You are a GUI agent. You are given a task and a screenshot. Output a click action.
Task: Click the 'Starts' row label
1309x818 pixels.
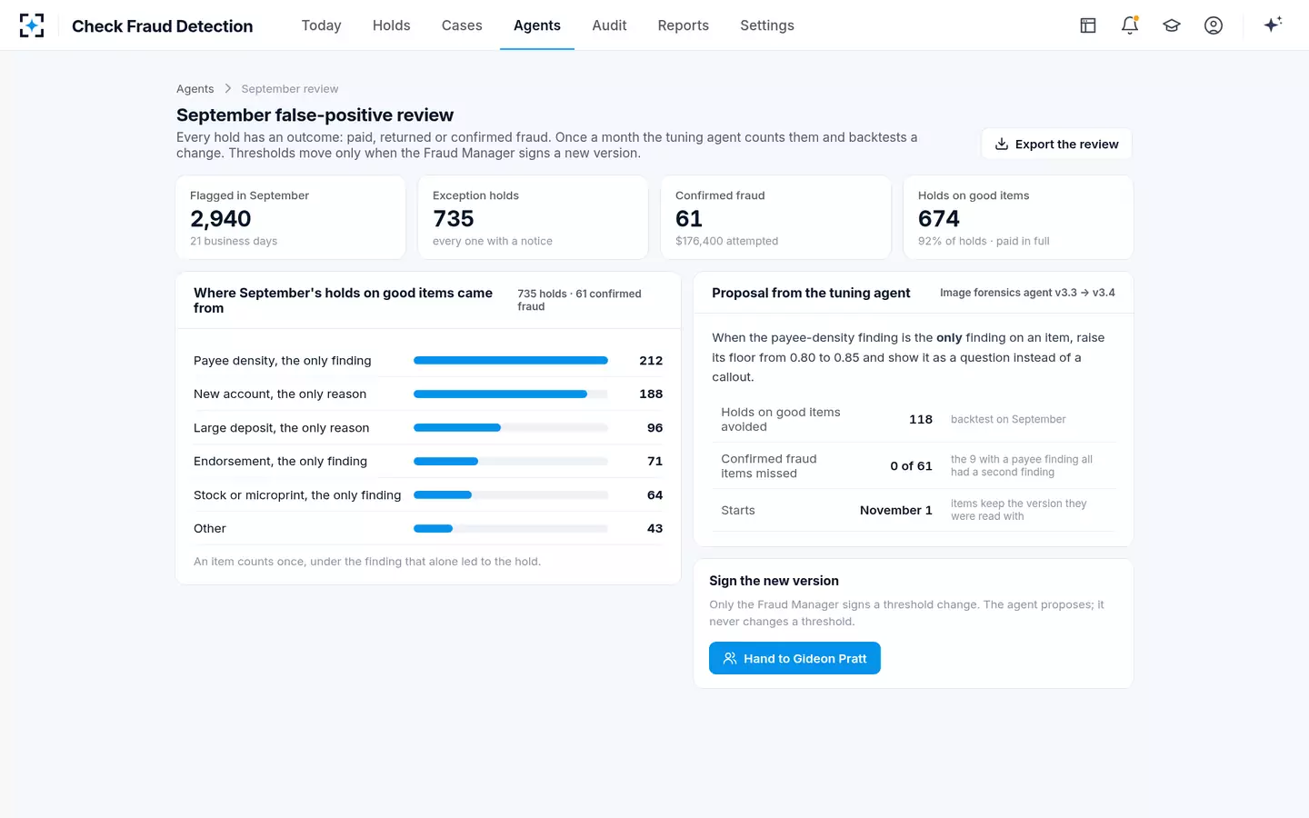738,510
